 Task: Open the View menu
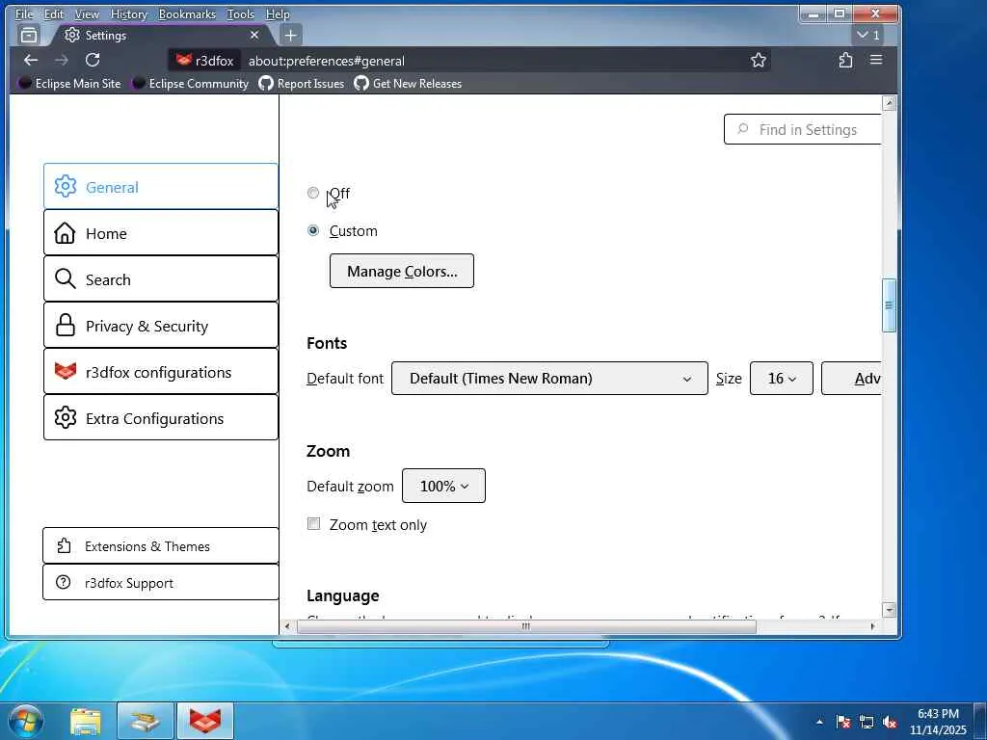pyautogui.click(x=87, y=13)
